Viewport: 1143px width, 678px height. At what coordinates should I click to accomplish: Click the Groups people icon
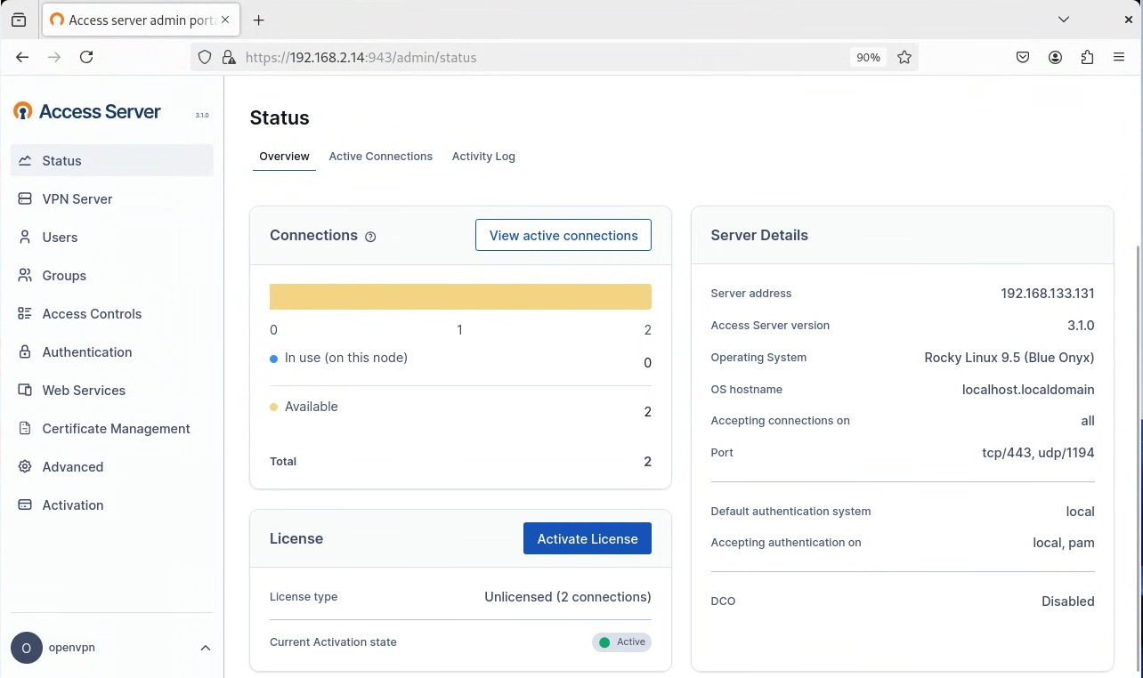[x=25, y=276]
